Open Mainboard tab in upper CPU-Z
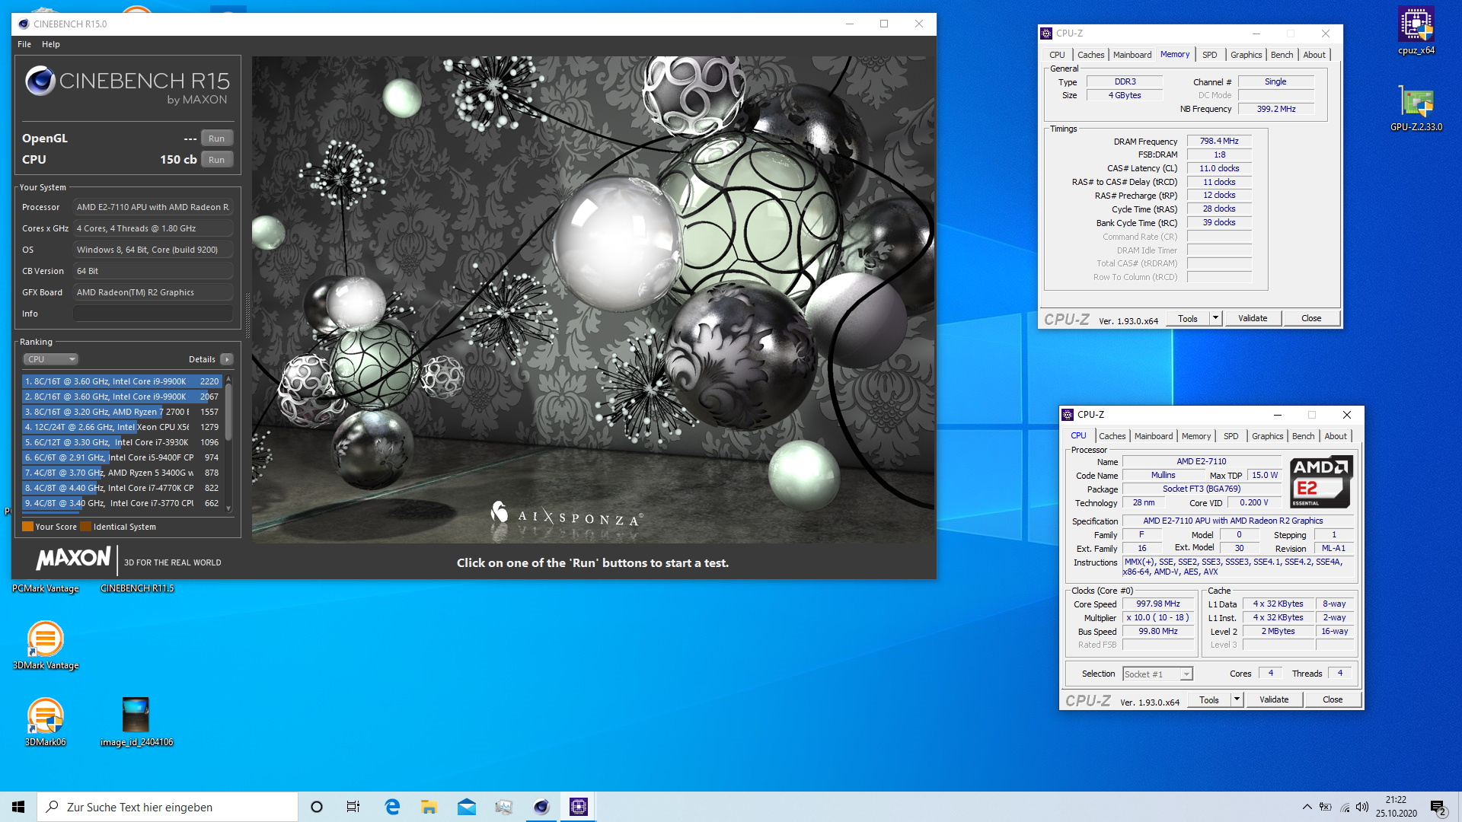 click(x=1132, y=55)
